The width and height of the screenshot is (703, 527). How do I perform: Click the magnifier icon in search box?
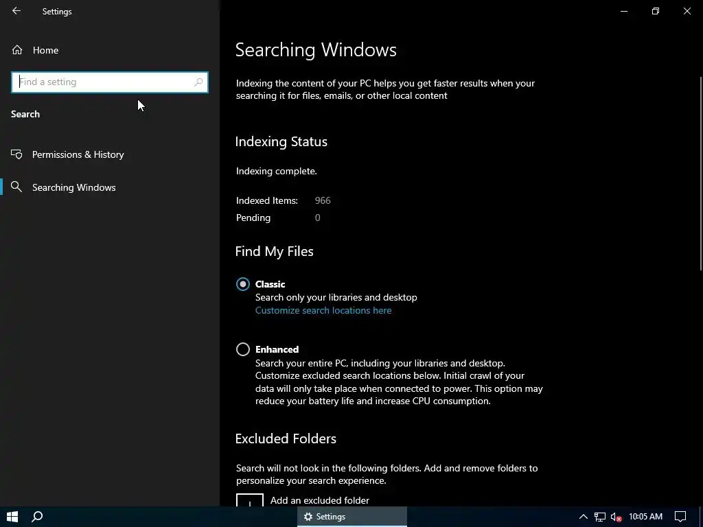pyautogui.click(x=198, y=82)
